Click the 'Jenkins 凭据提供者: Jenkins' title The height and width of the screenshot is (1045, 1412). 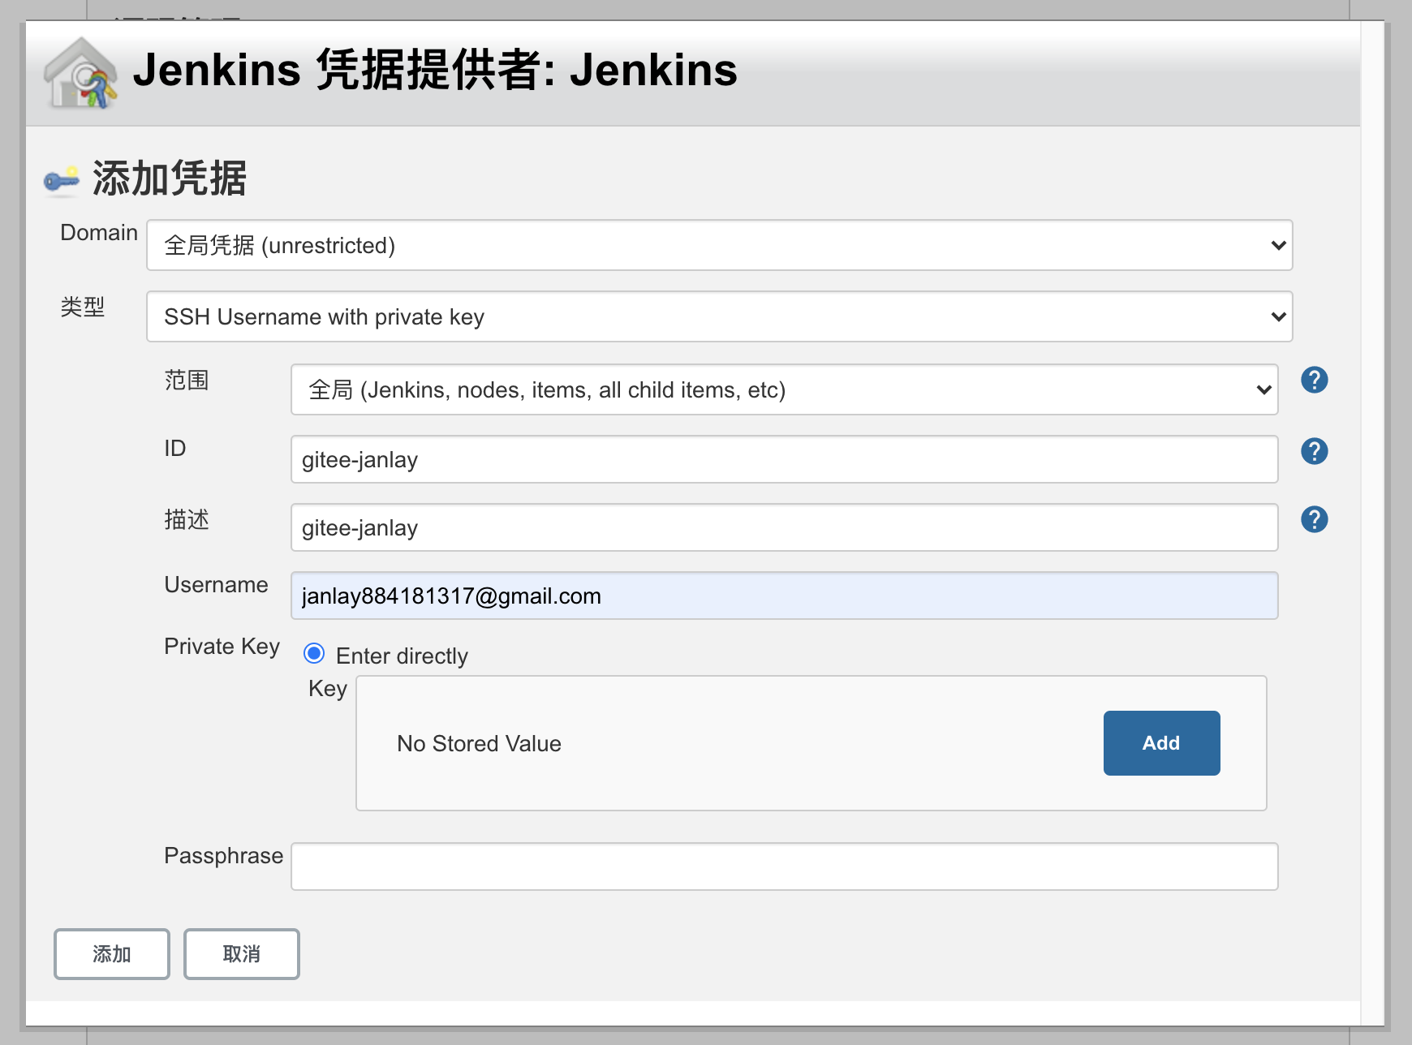pyautogui.click(x=435, y=70)
